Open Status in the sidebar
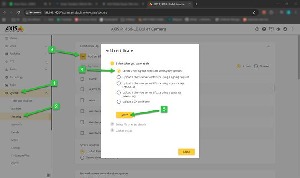Image resolution: width=300 pixels, height=178 pixels. [x=13, y=38]
